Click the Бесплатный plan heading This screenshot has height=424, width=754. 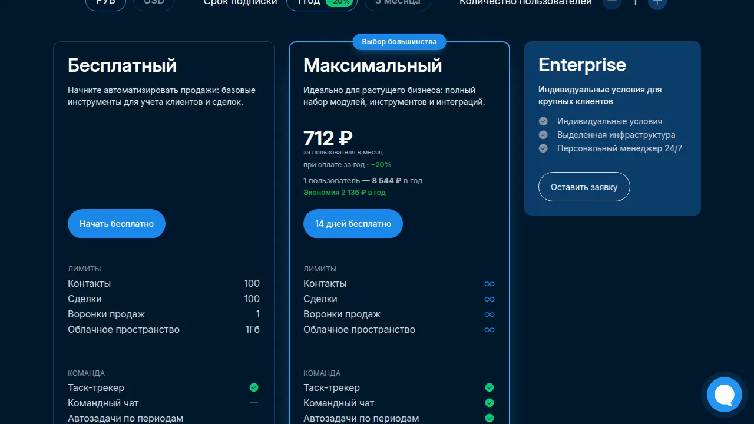[122, 65]
